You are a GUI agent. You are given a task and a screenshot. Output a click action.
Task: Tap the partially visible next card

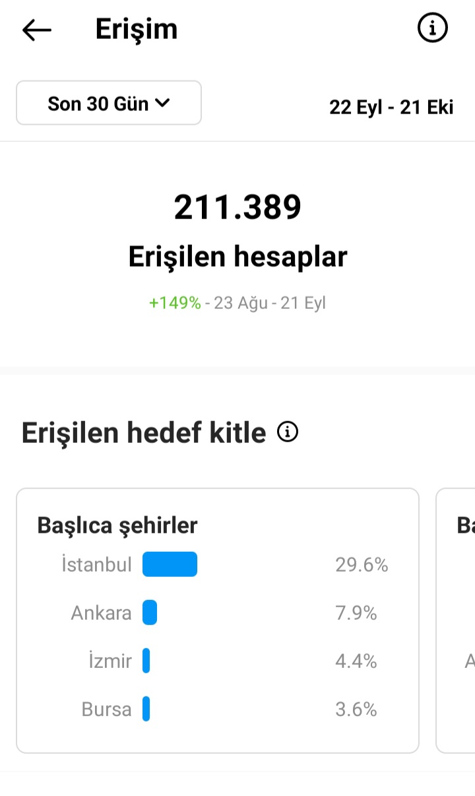pos(456,620)
